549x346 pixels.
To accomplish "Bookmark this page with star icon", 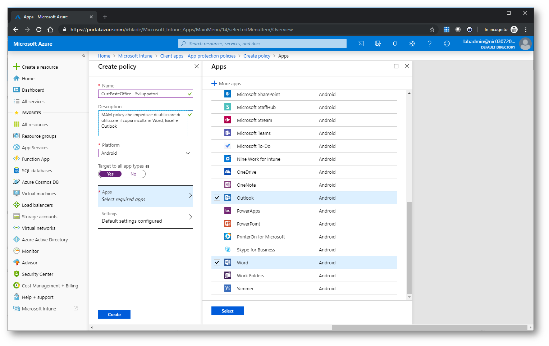I will coord(432,29).
